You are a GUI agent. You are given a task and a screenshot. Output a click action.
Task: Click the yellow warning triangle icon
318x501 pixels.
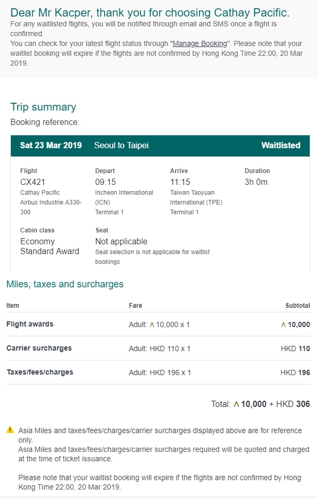click(x=10, y=429)
